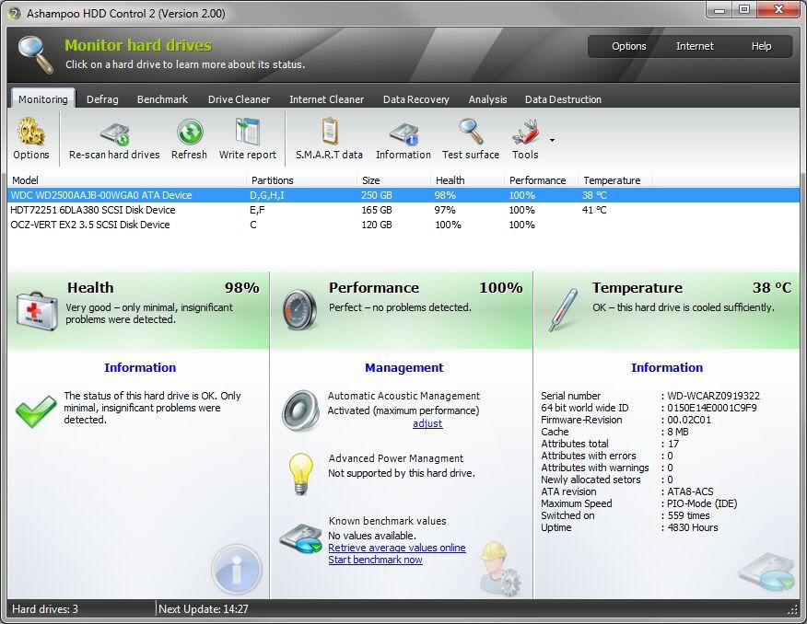807x624 pixels.
Task: Click the Write report icon
Action: click(247, 133)
